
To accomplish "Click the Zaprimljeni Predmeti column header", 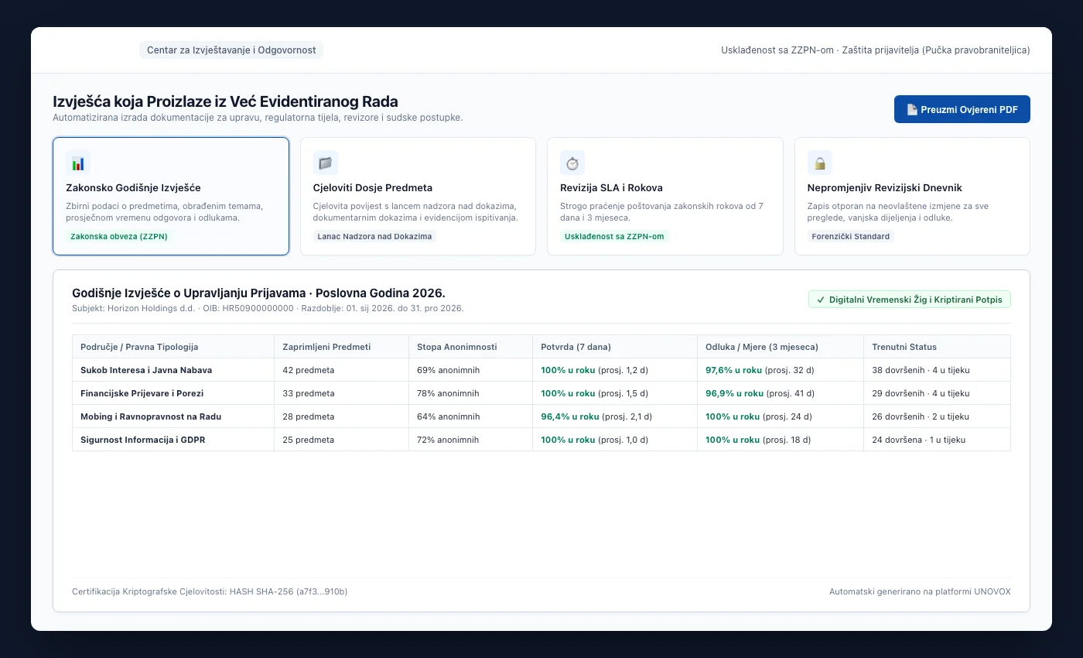I will 341,347.
